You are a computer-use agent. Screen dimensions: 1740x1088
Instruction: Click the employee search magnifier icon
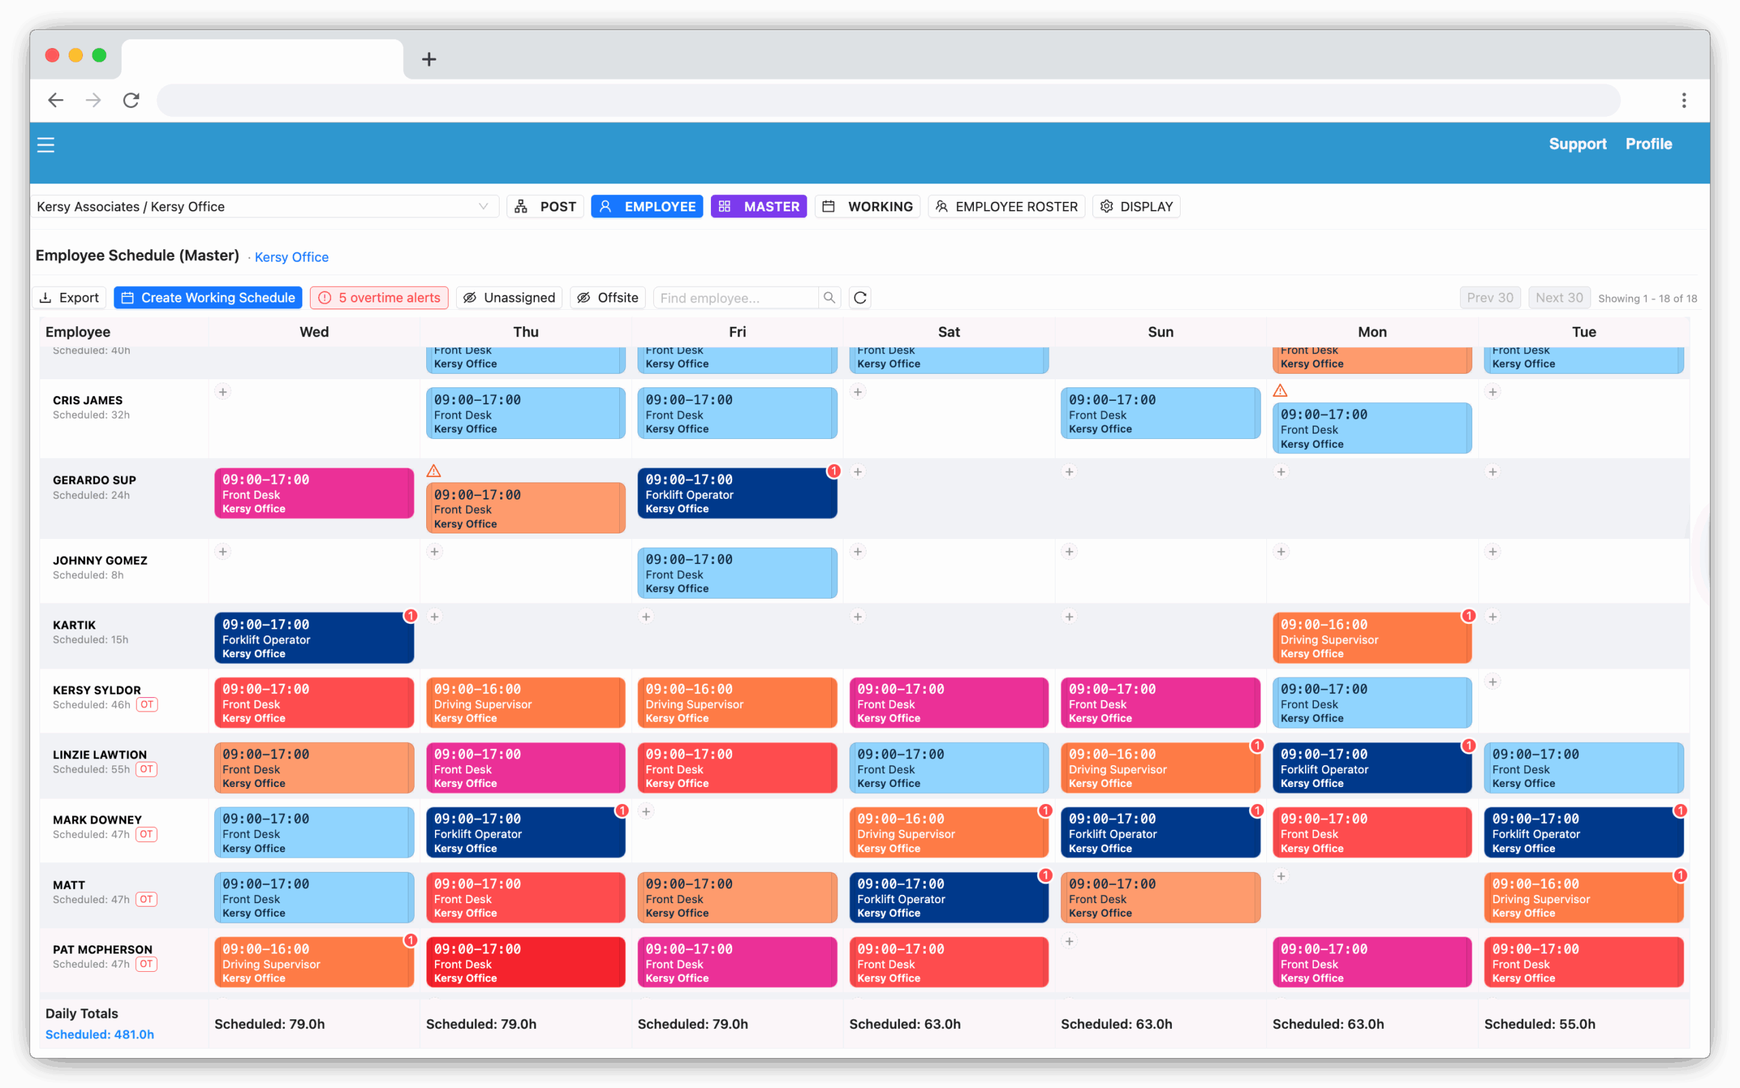tap(829, 297)
